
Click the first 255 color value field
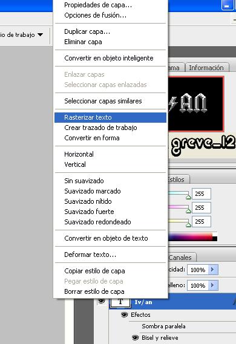(x=202, y=193)
